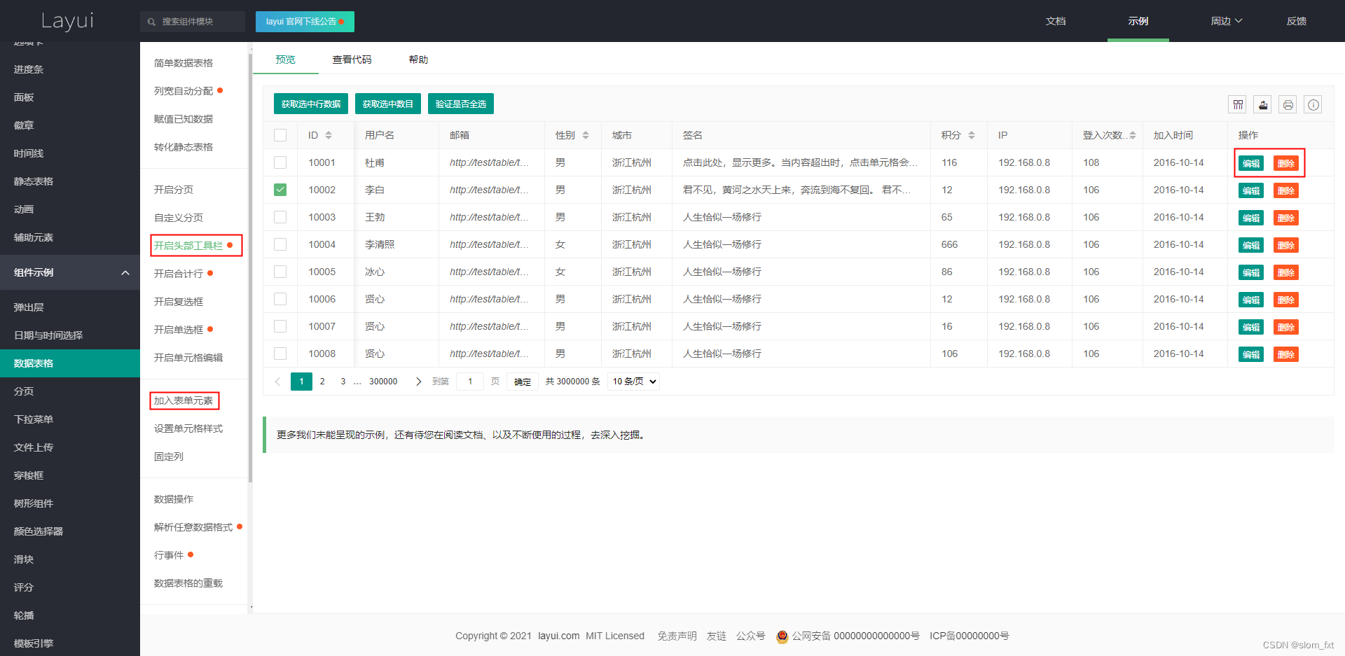Switch to the 查看代码 tab

[x=352, y=60]
